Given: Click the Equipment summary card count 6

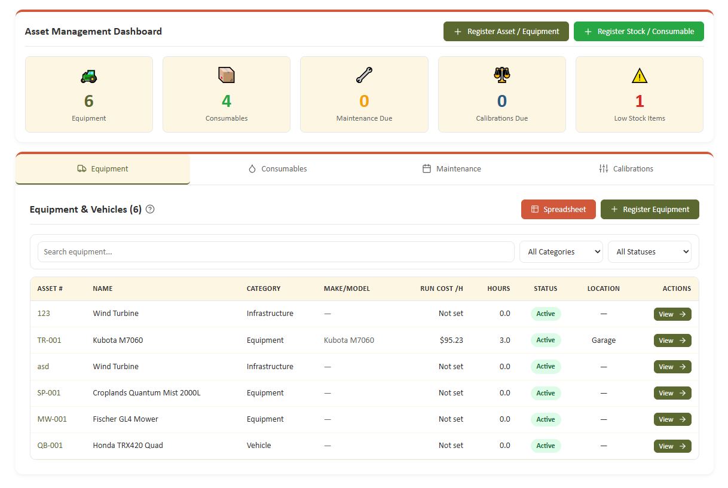Looking at the screenshot, I should click(88, 101).
